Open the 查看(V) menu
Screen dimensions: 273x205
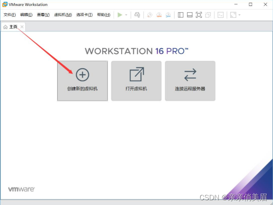(x=43, y=15)
